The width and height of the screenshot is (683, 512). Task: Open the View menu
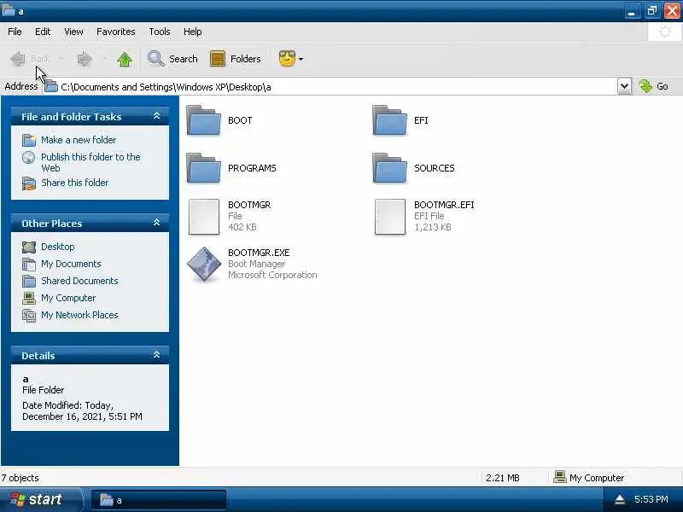(x=73, y=32)
